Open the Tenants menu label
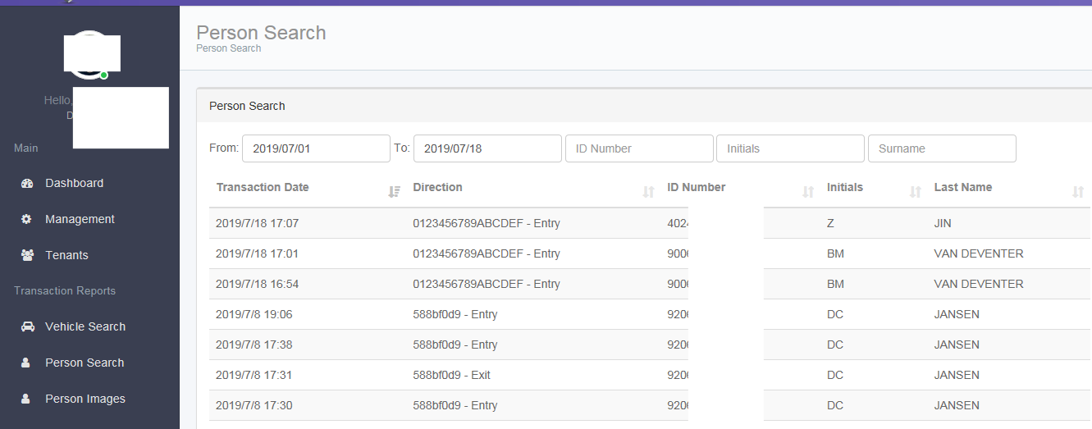The height and width of the screenshot is (429, 1092). click(66, 256)
